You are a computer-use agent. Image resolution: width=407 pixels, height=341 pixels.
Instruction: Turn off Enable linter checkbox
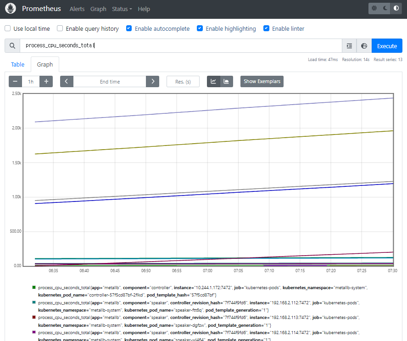click(266, 28)
